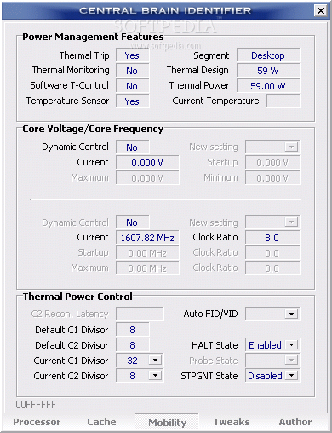Open frequency New setting dropdown near Clock Ratio
332x433 pixels.
click(291, 222)
